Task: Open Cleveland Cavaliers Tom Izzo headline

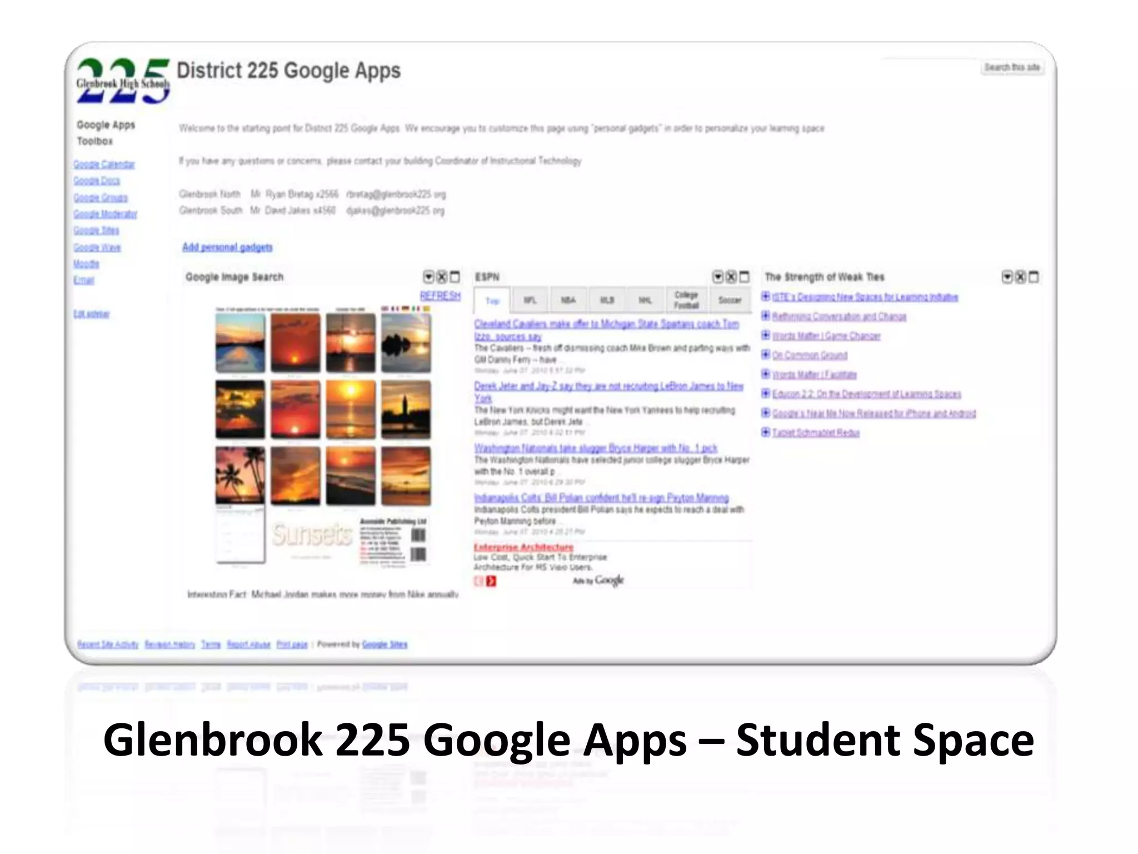Action: point(606,330)
